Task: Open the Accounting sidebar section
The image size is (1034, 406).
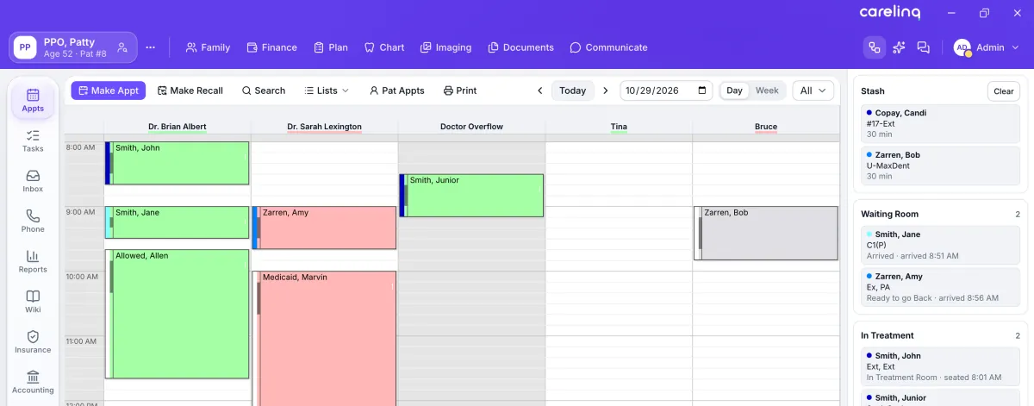Action: [33, 382]
